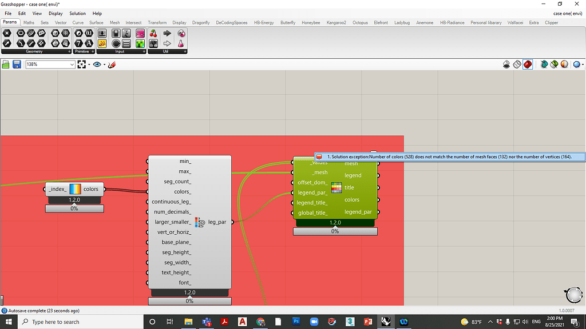Open the Number Slider icon in the Input panel
Screen dimensions: 586x329
[102, 34]
